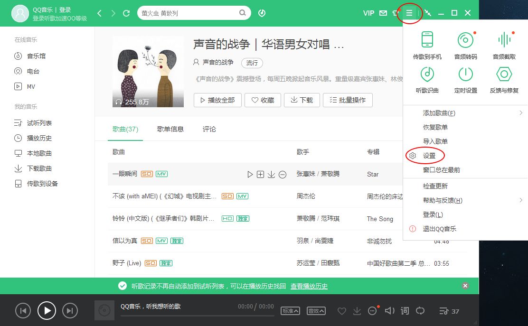Open 定时设置 timer settings

pyautogui.click(x=465, y=80)
